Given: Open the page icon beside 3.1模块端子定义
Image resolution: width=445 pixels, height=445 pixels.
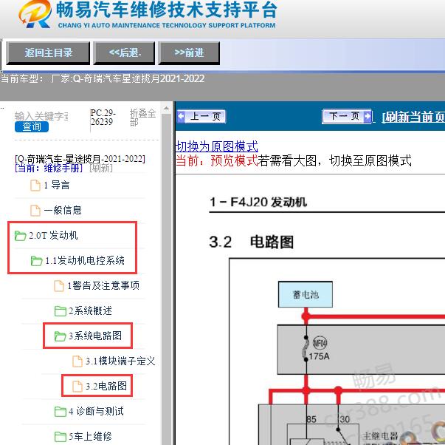Looking at the screenshot, I should (x=77, y=361).
